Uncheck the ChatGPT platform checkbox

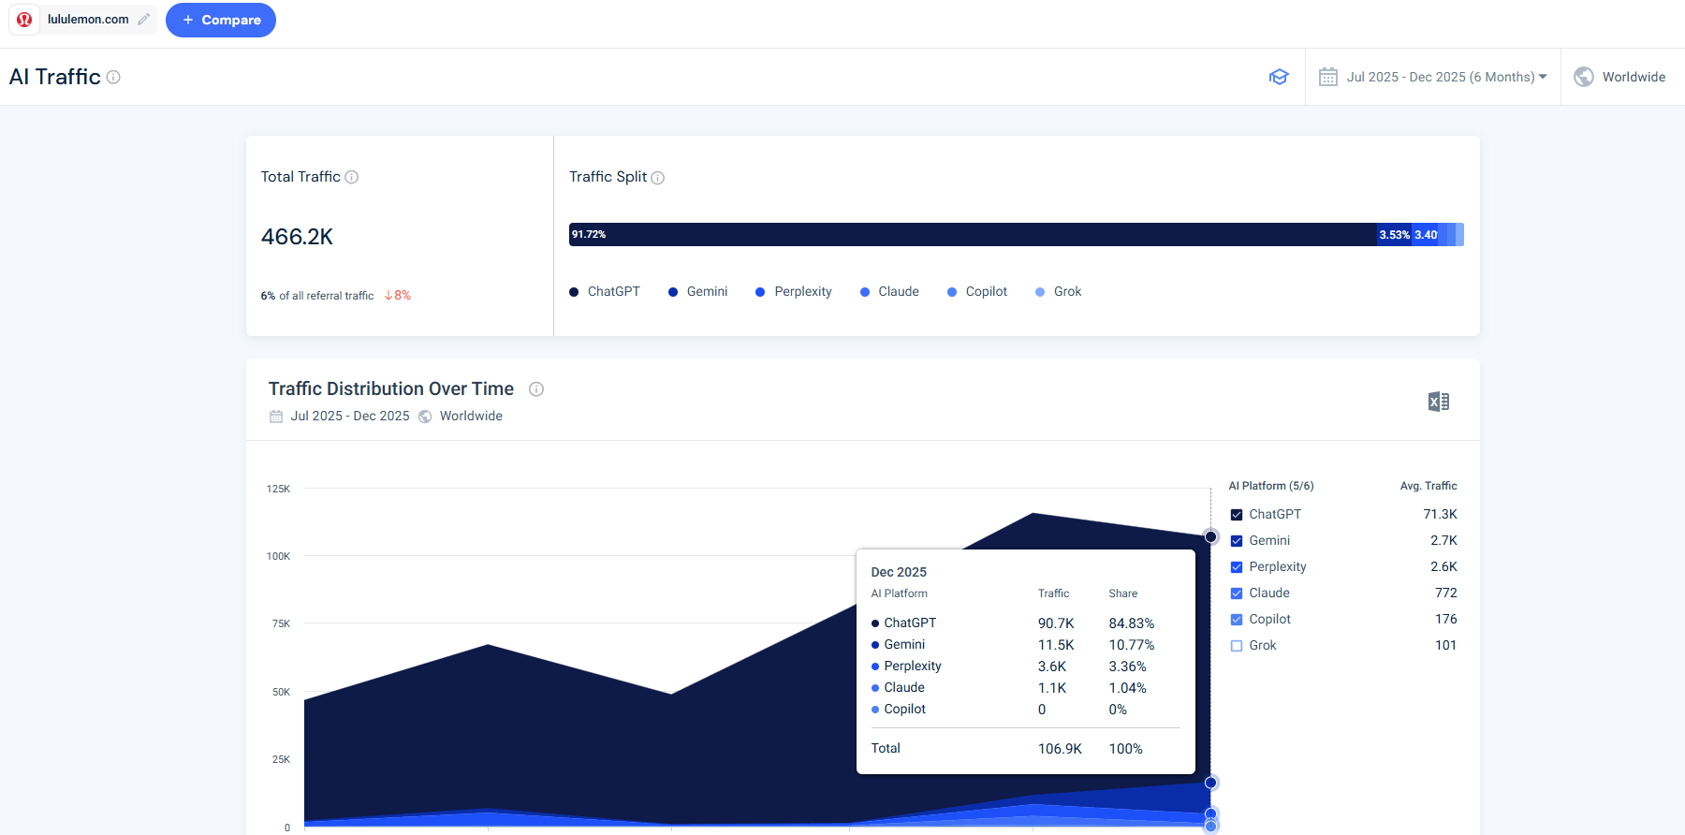click(1237, 515)
